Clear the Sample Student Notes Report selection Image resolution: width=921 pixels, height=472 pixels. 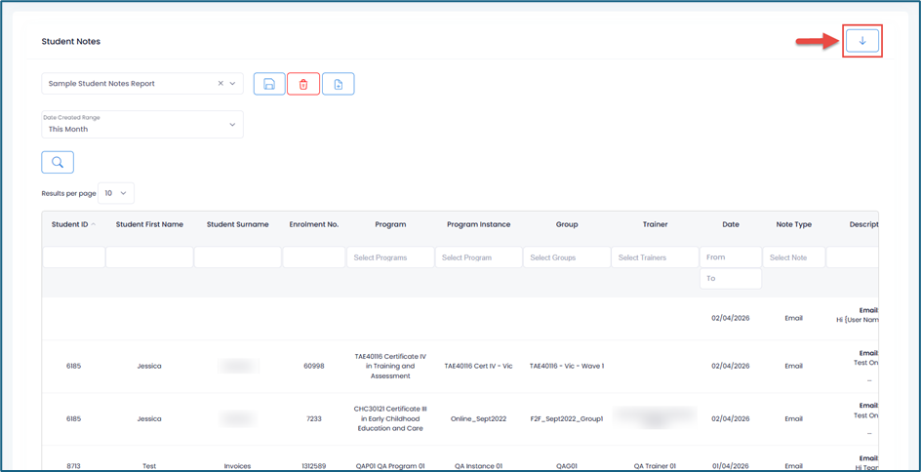coord(220,84)
